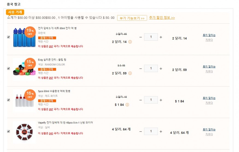Click info icon next to $1.84 price

(x=127, y=105)
